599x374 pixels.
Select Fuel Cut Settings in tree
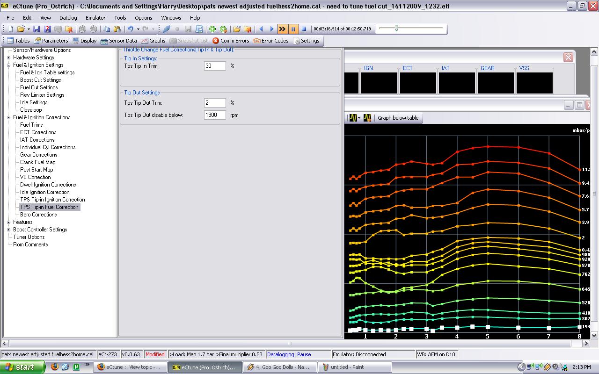tap(39, 87)
